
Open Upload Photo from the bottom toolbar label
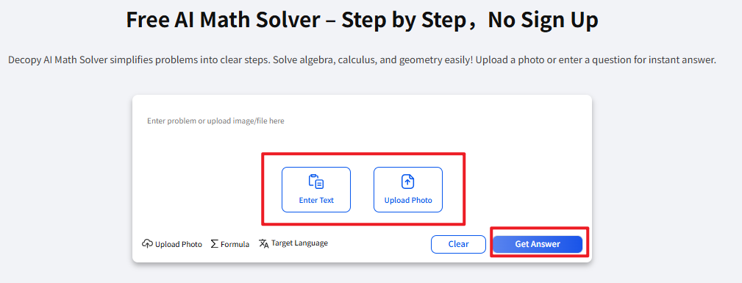tap(179, 244)
